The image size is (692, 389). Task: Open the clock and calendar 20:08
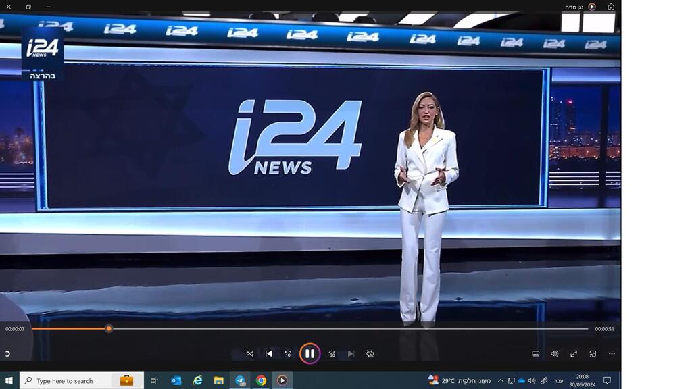click(x=582, y=380)
